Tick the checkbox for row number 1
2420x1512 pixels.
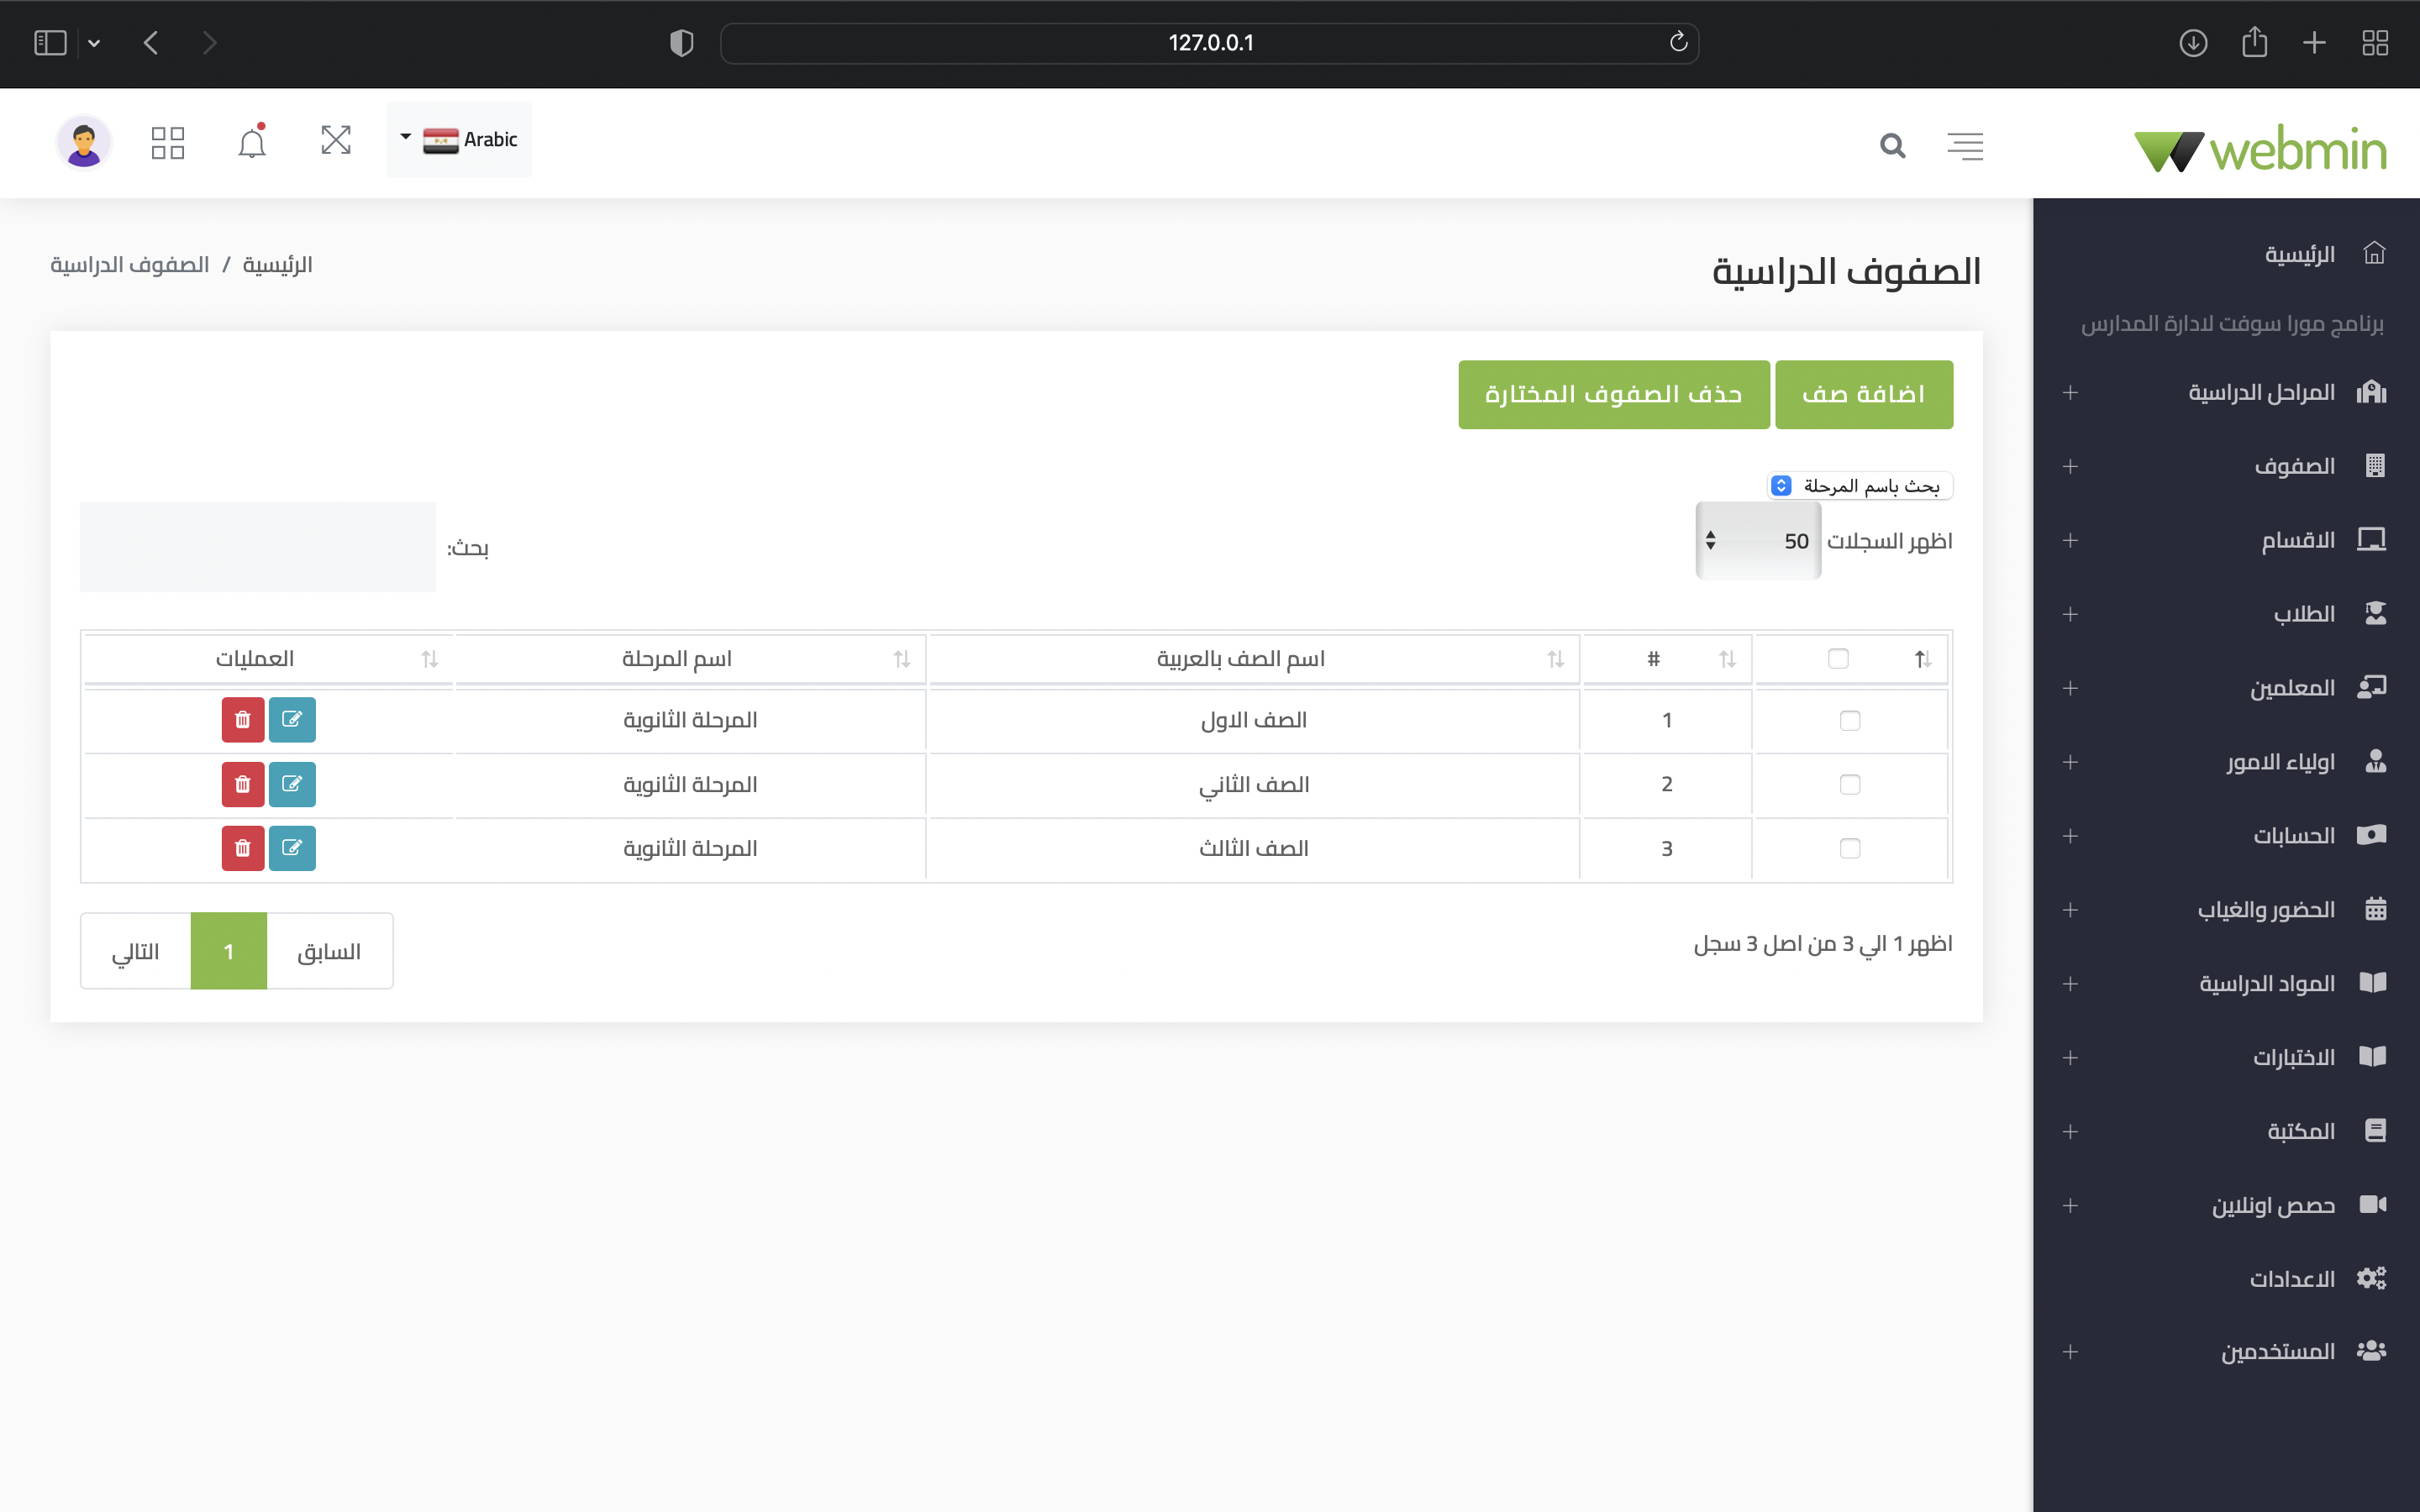1850,720
